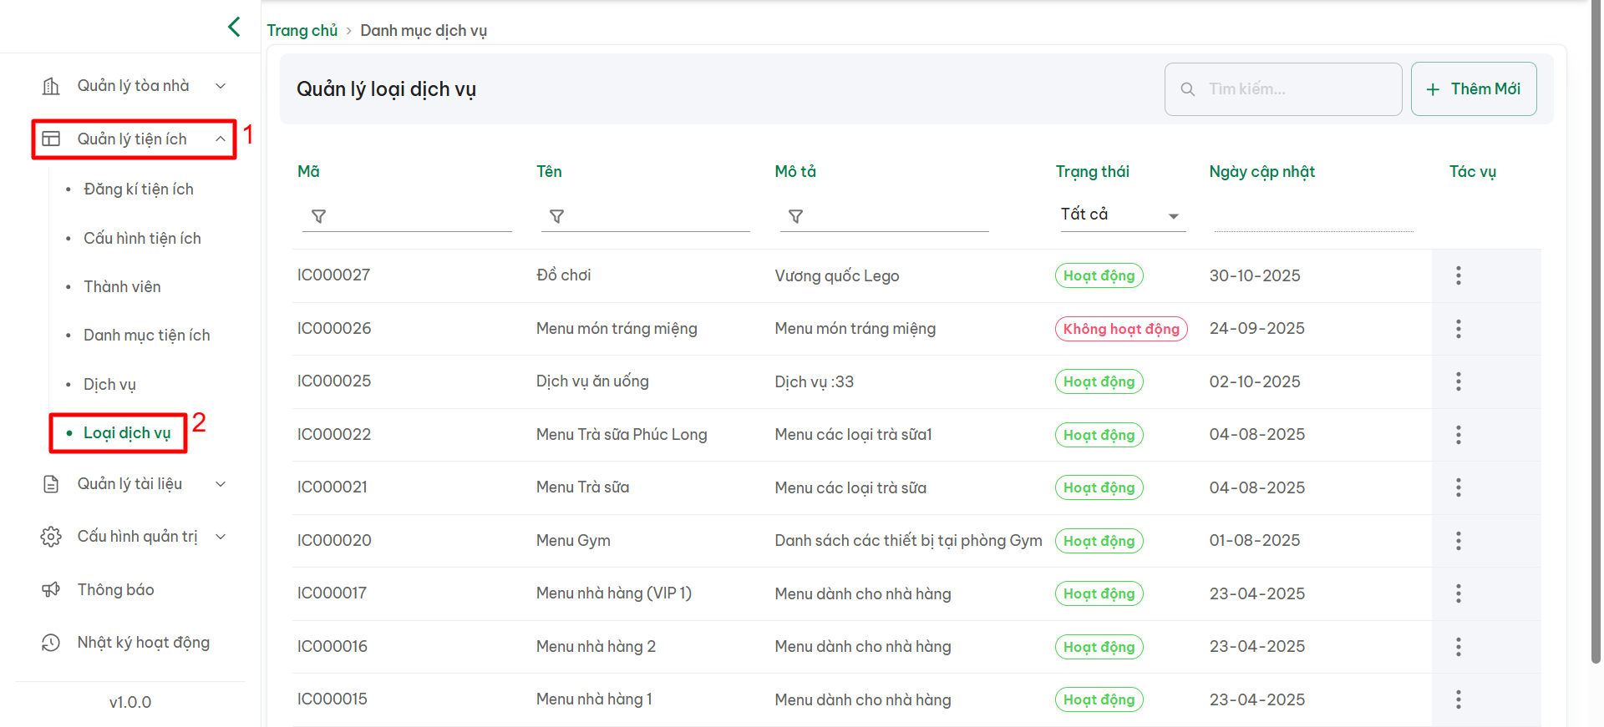Select the Đăng kí tiện ích menu item
1604x727 pixels.
(x=139, y=189)
